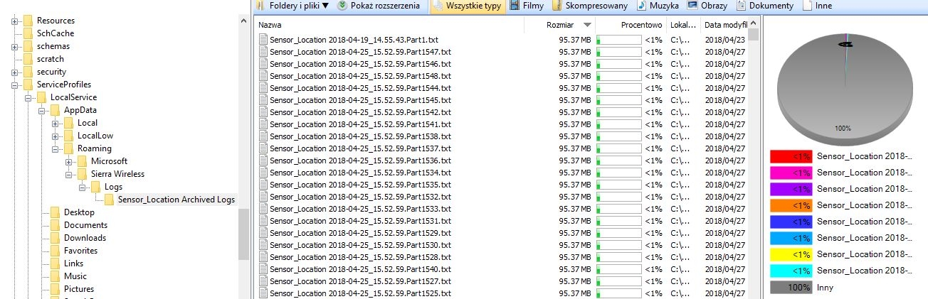
Task: Filter by Filmy file type
Action: pyautogui.click(x=527, y=6)
